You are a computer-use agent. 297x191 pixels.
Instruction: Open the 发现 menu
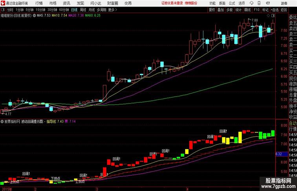[80, 3]
